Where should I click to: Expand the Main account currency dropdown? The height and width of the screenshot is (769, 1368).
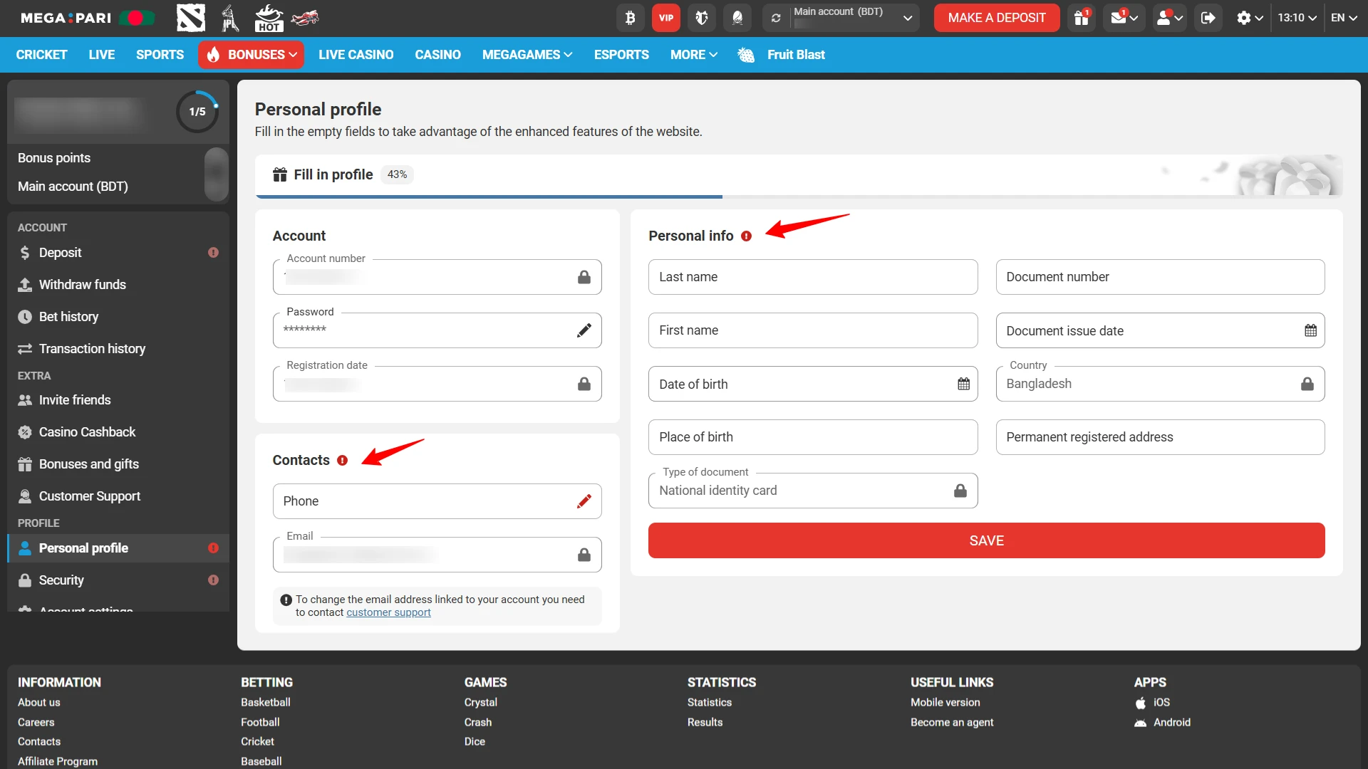coord(908,18)
